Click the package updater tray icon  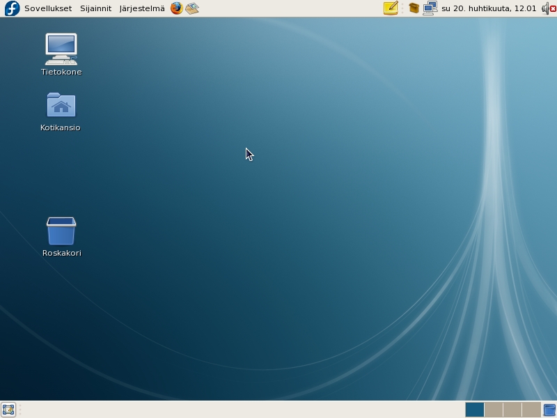click(414, 8)
